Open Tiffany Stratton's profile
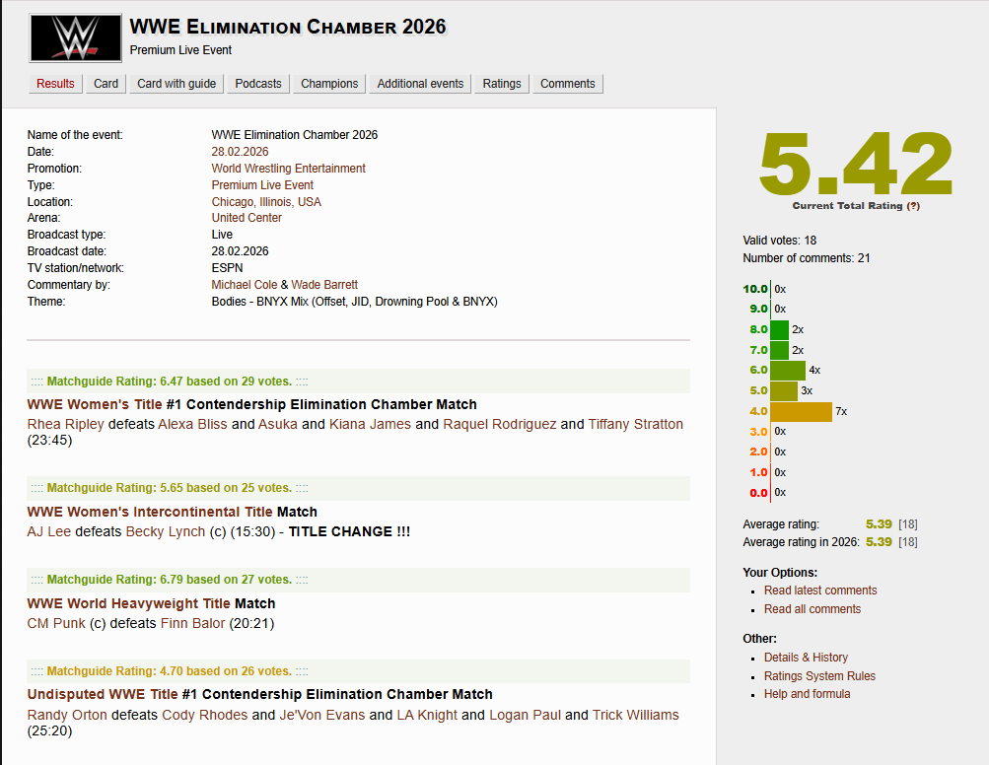This screenshot has height=765, width=989. [x=636, y=424]
